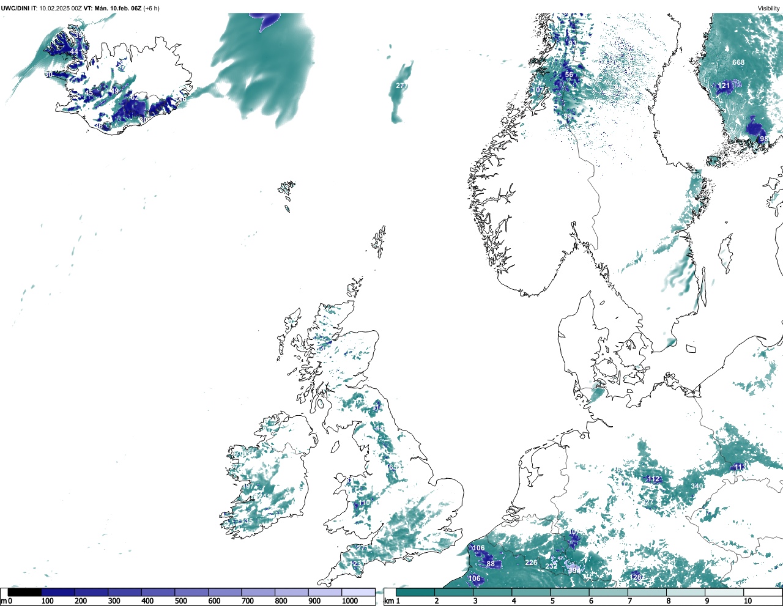
Task: Select the 500–600 m legend swatch
Action: coord(191,592)
